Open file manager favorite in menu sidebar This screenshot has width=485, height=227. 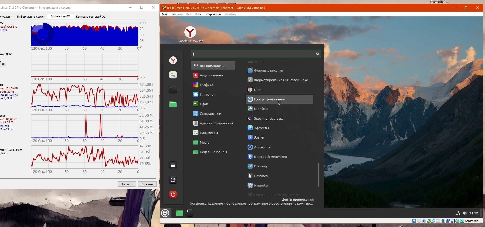tap(173, 104)
